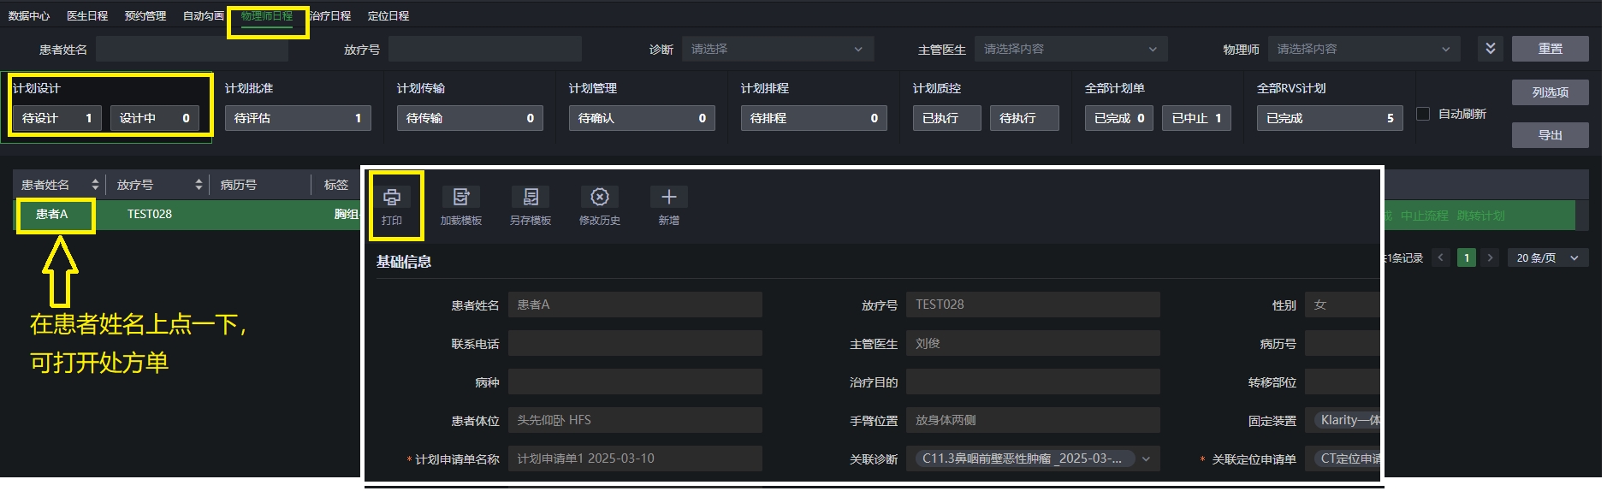Enable the 自动刷新 checkbox
The height and width of the screenshot is (491, 1607).
1423,114
